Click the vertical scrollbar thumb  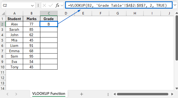[x=177, y=38]
